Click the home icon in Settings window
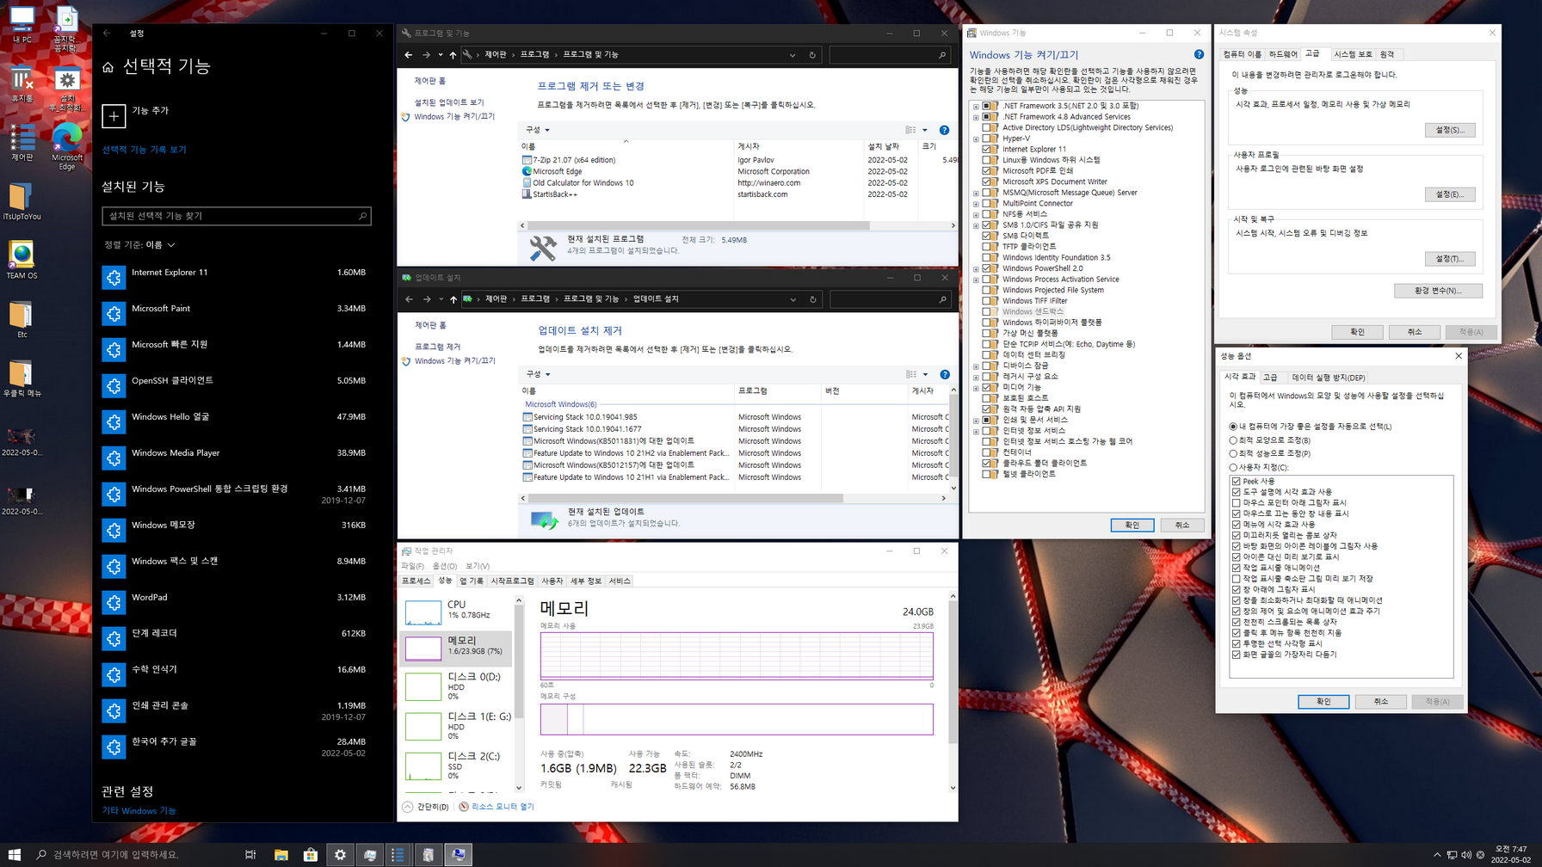 108,67
